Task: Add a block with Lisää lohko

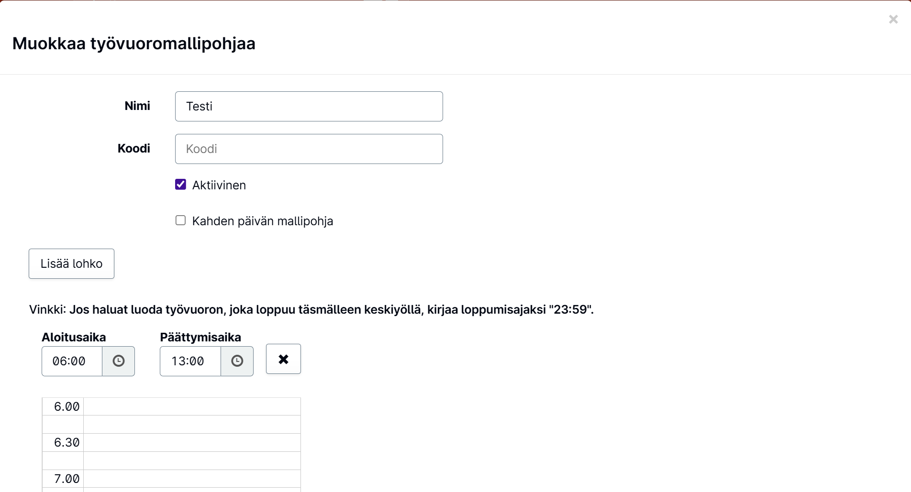Action: point(71,263)
